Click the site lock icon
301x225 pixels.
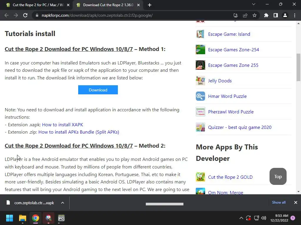click(x=37, y=15)
